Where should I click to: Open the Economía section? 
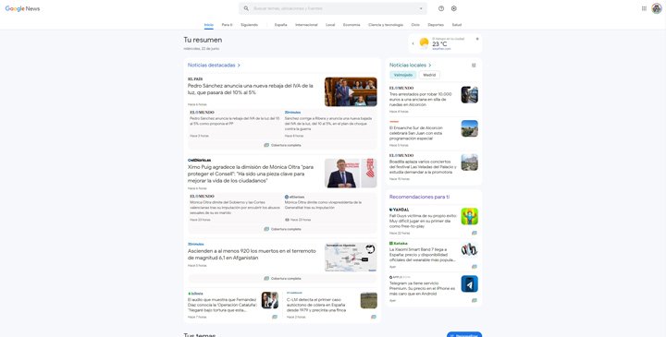point(351,25)
